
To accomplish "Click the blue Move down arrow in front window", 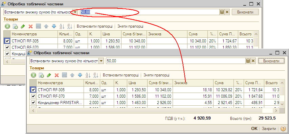I will point(80,75).
